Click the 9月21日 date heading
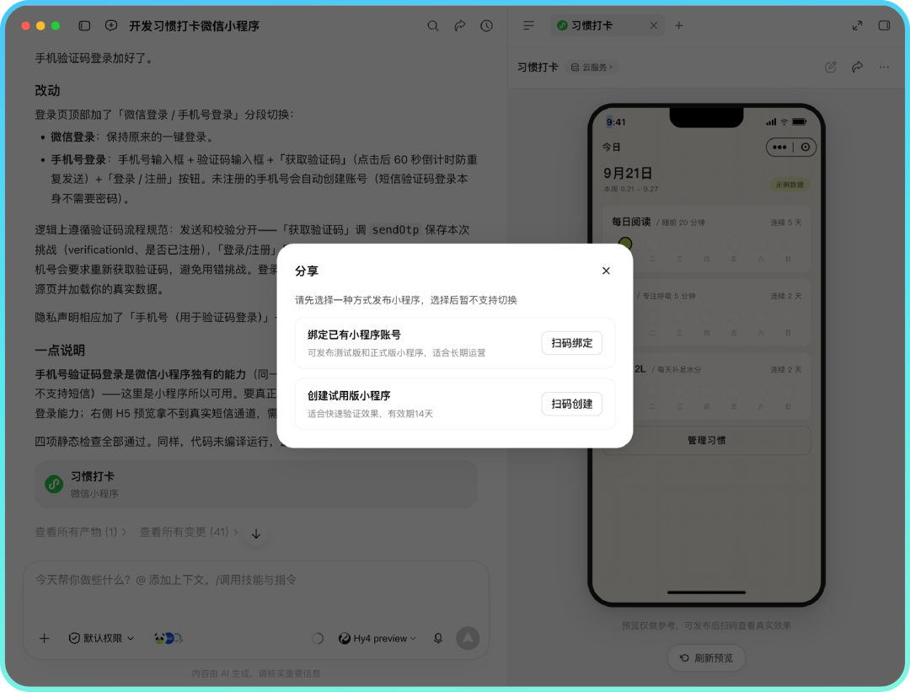Image resolution: width=910 pixels, height=692 pixels. coord(628,173)
